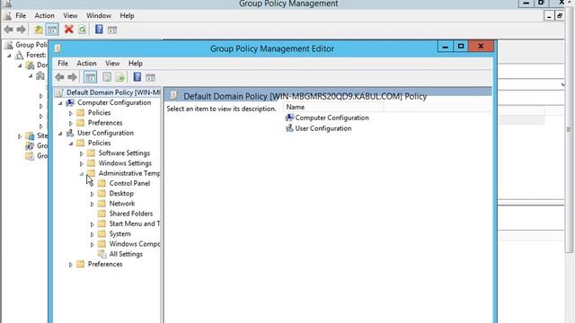Viewport: 575px width, 323px height.
Task: Open Action menu in Group Policy Management
Action: point(44,16)
